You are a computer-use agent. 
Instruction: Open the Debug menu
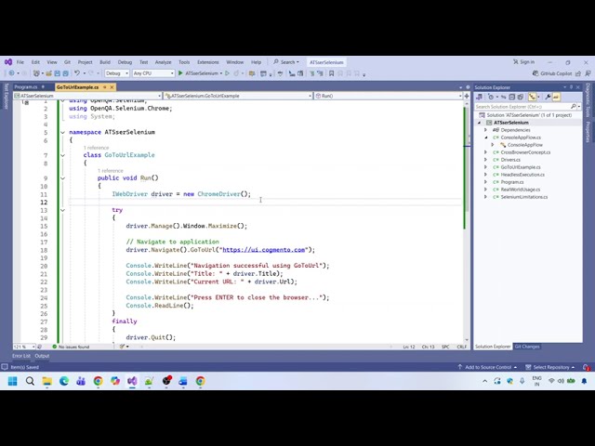click(125, 62)
